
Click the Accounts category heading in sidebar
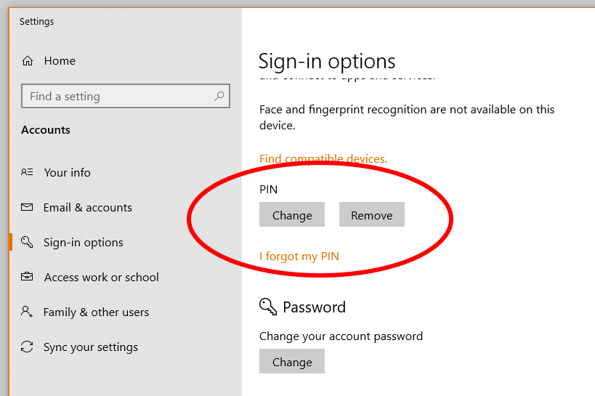[x=46, y=130]
